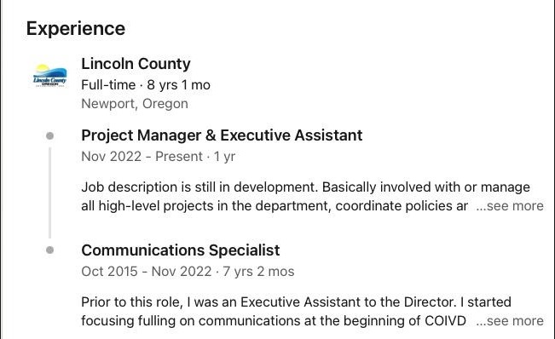Screen dimensions: 555x339
Task: Expand the Communications Specialist description via see more
Action: [510, 320]
